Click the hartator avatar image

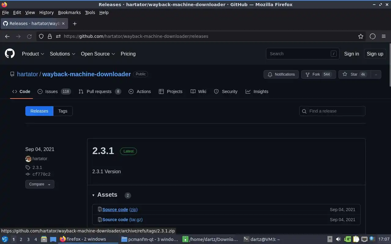[28, 159]
